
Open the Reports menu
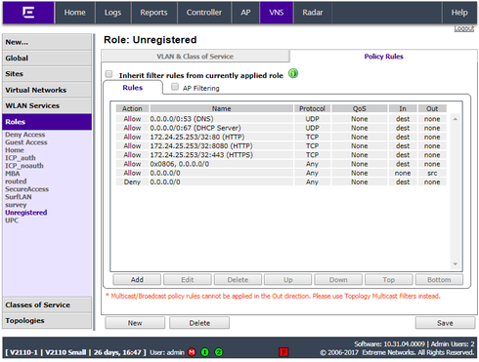[153, 13]
